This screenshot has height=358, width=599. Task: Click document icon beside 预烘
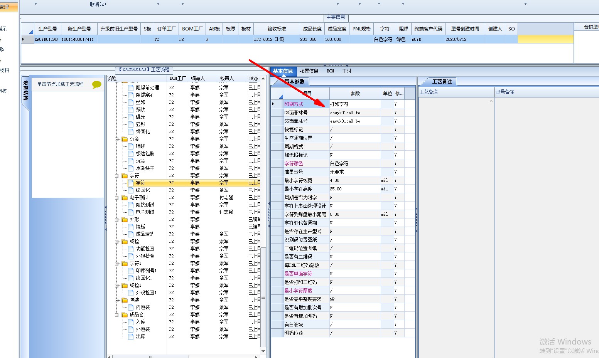point(131,110)
